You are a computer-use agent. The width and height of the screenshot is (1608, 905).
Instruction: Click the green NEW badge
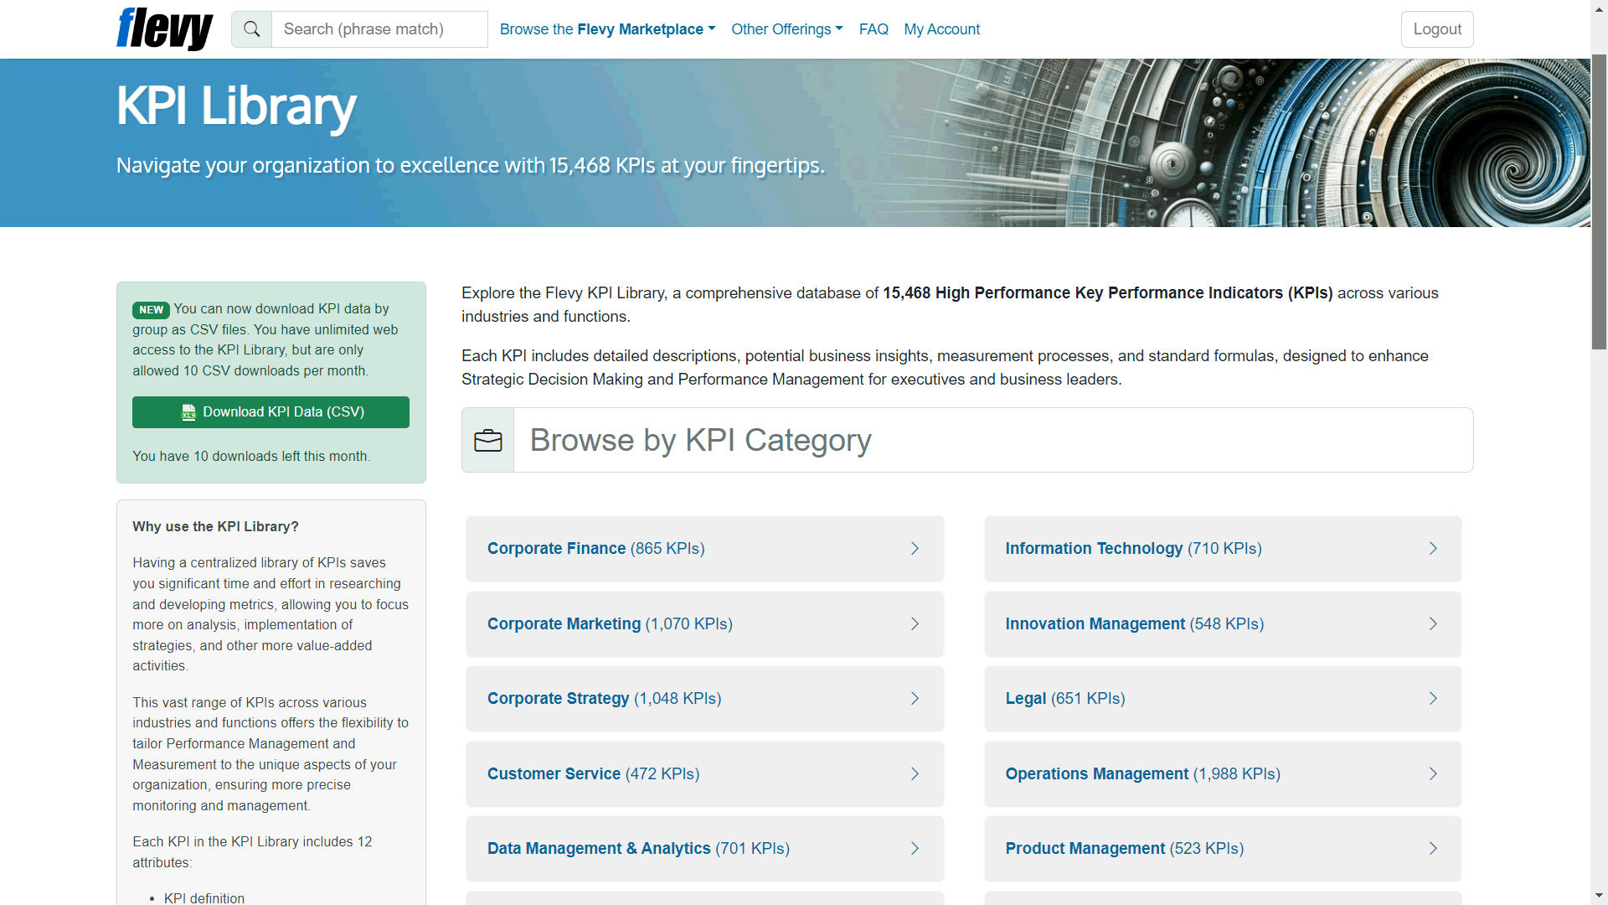tap(151, 310)
